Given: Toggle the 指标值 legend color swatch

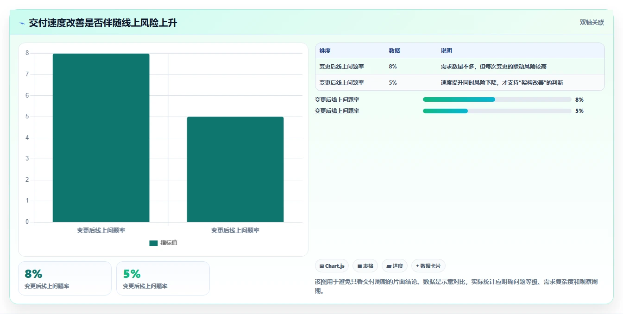Looking at the screenshot, I should [x=153, y=243].
